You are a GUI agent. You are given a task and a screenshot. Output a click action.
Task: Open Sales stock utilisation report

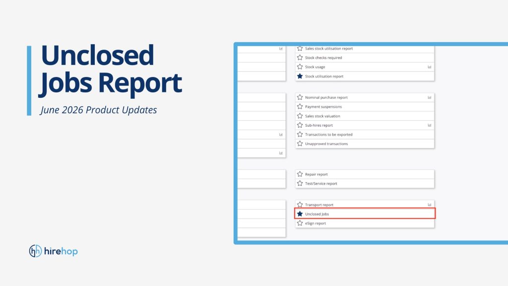(328, 49)
